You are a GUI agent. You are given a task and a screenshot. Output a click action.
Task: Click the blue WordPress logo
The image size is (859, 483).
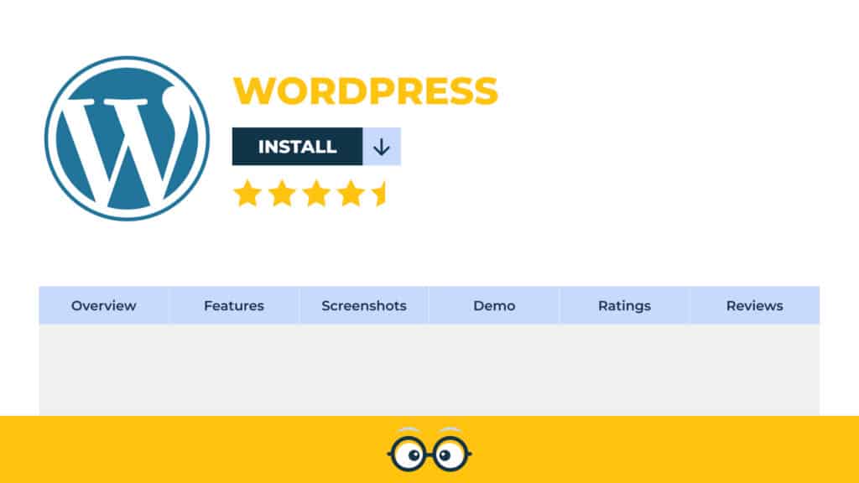click(x=128, y=138)
